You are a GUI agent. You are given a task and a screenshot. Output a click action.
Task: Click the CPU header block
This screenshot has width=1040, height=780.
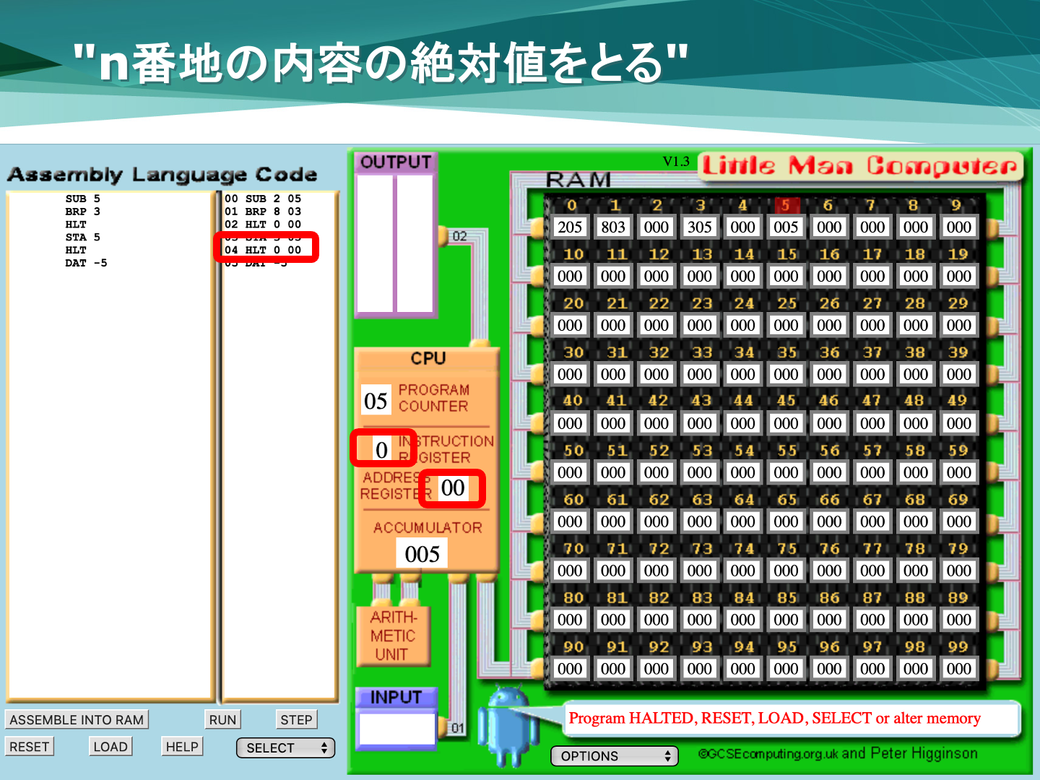(x=428, y=358)
